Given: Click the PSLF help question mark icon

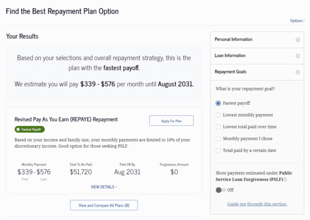Looking at the screenshot, I should click(x=285, y=179).
